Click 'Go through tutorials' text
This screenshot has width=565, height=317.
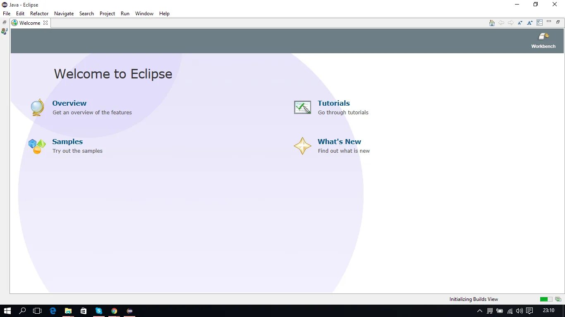(x=343, y=112)
